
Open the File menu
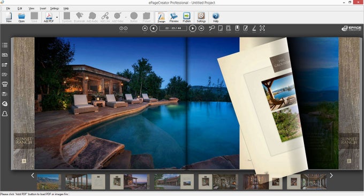(x=8, y=9)
